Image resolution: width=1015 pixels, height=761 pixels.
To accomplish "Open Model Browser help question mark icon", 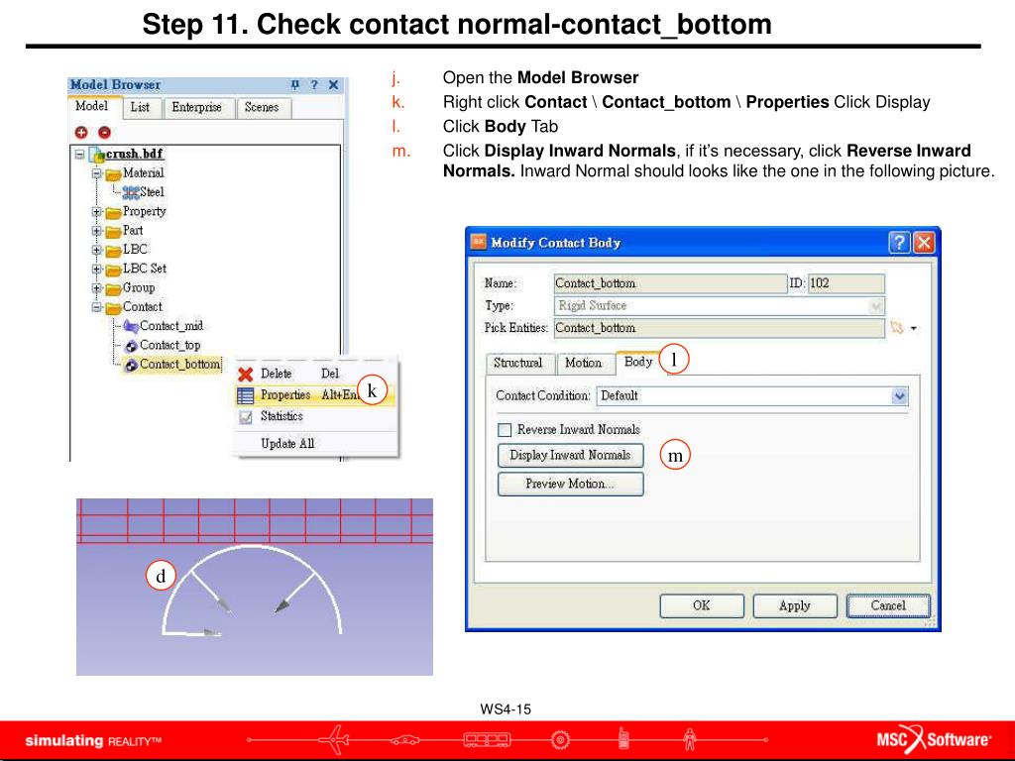I will 314,85.
